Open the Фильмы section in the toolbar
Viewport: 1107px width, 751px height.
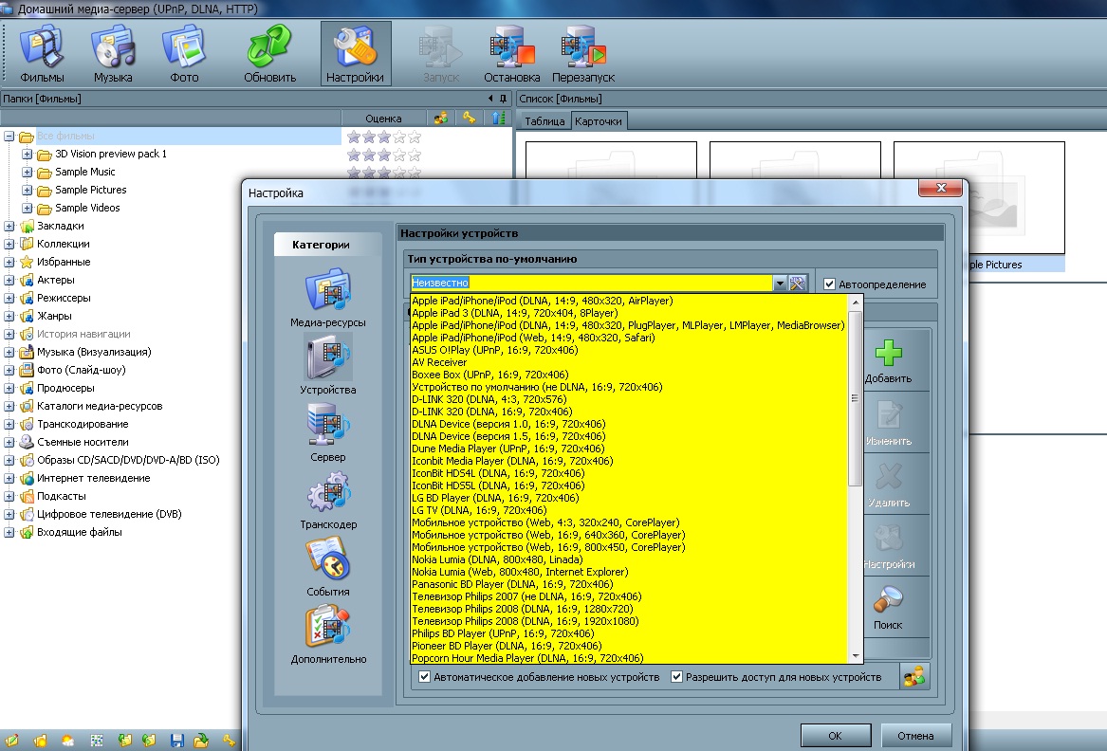coord(41,53)
